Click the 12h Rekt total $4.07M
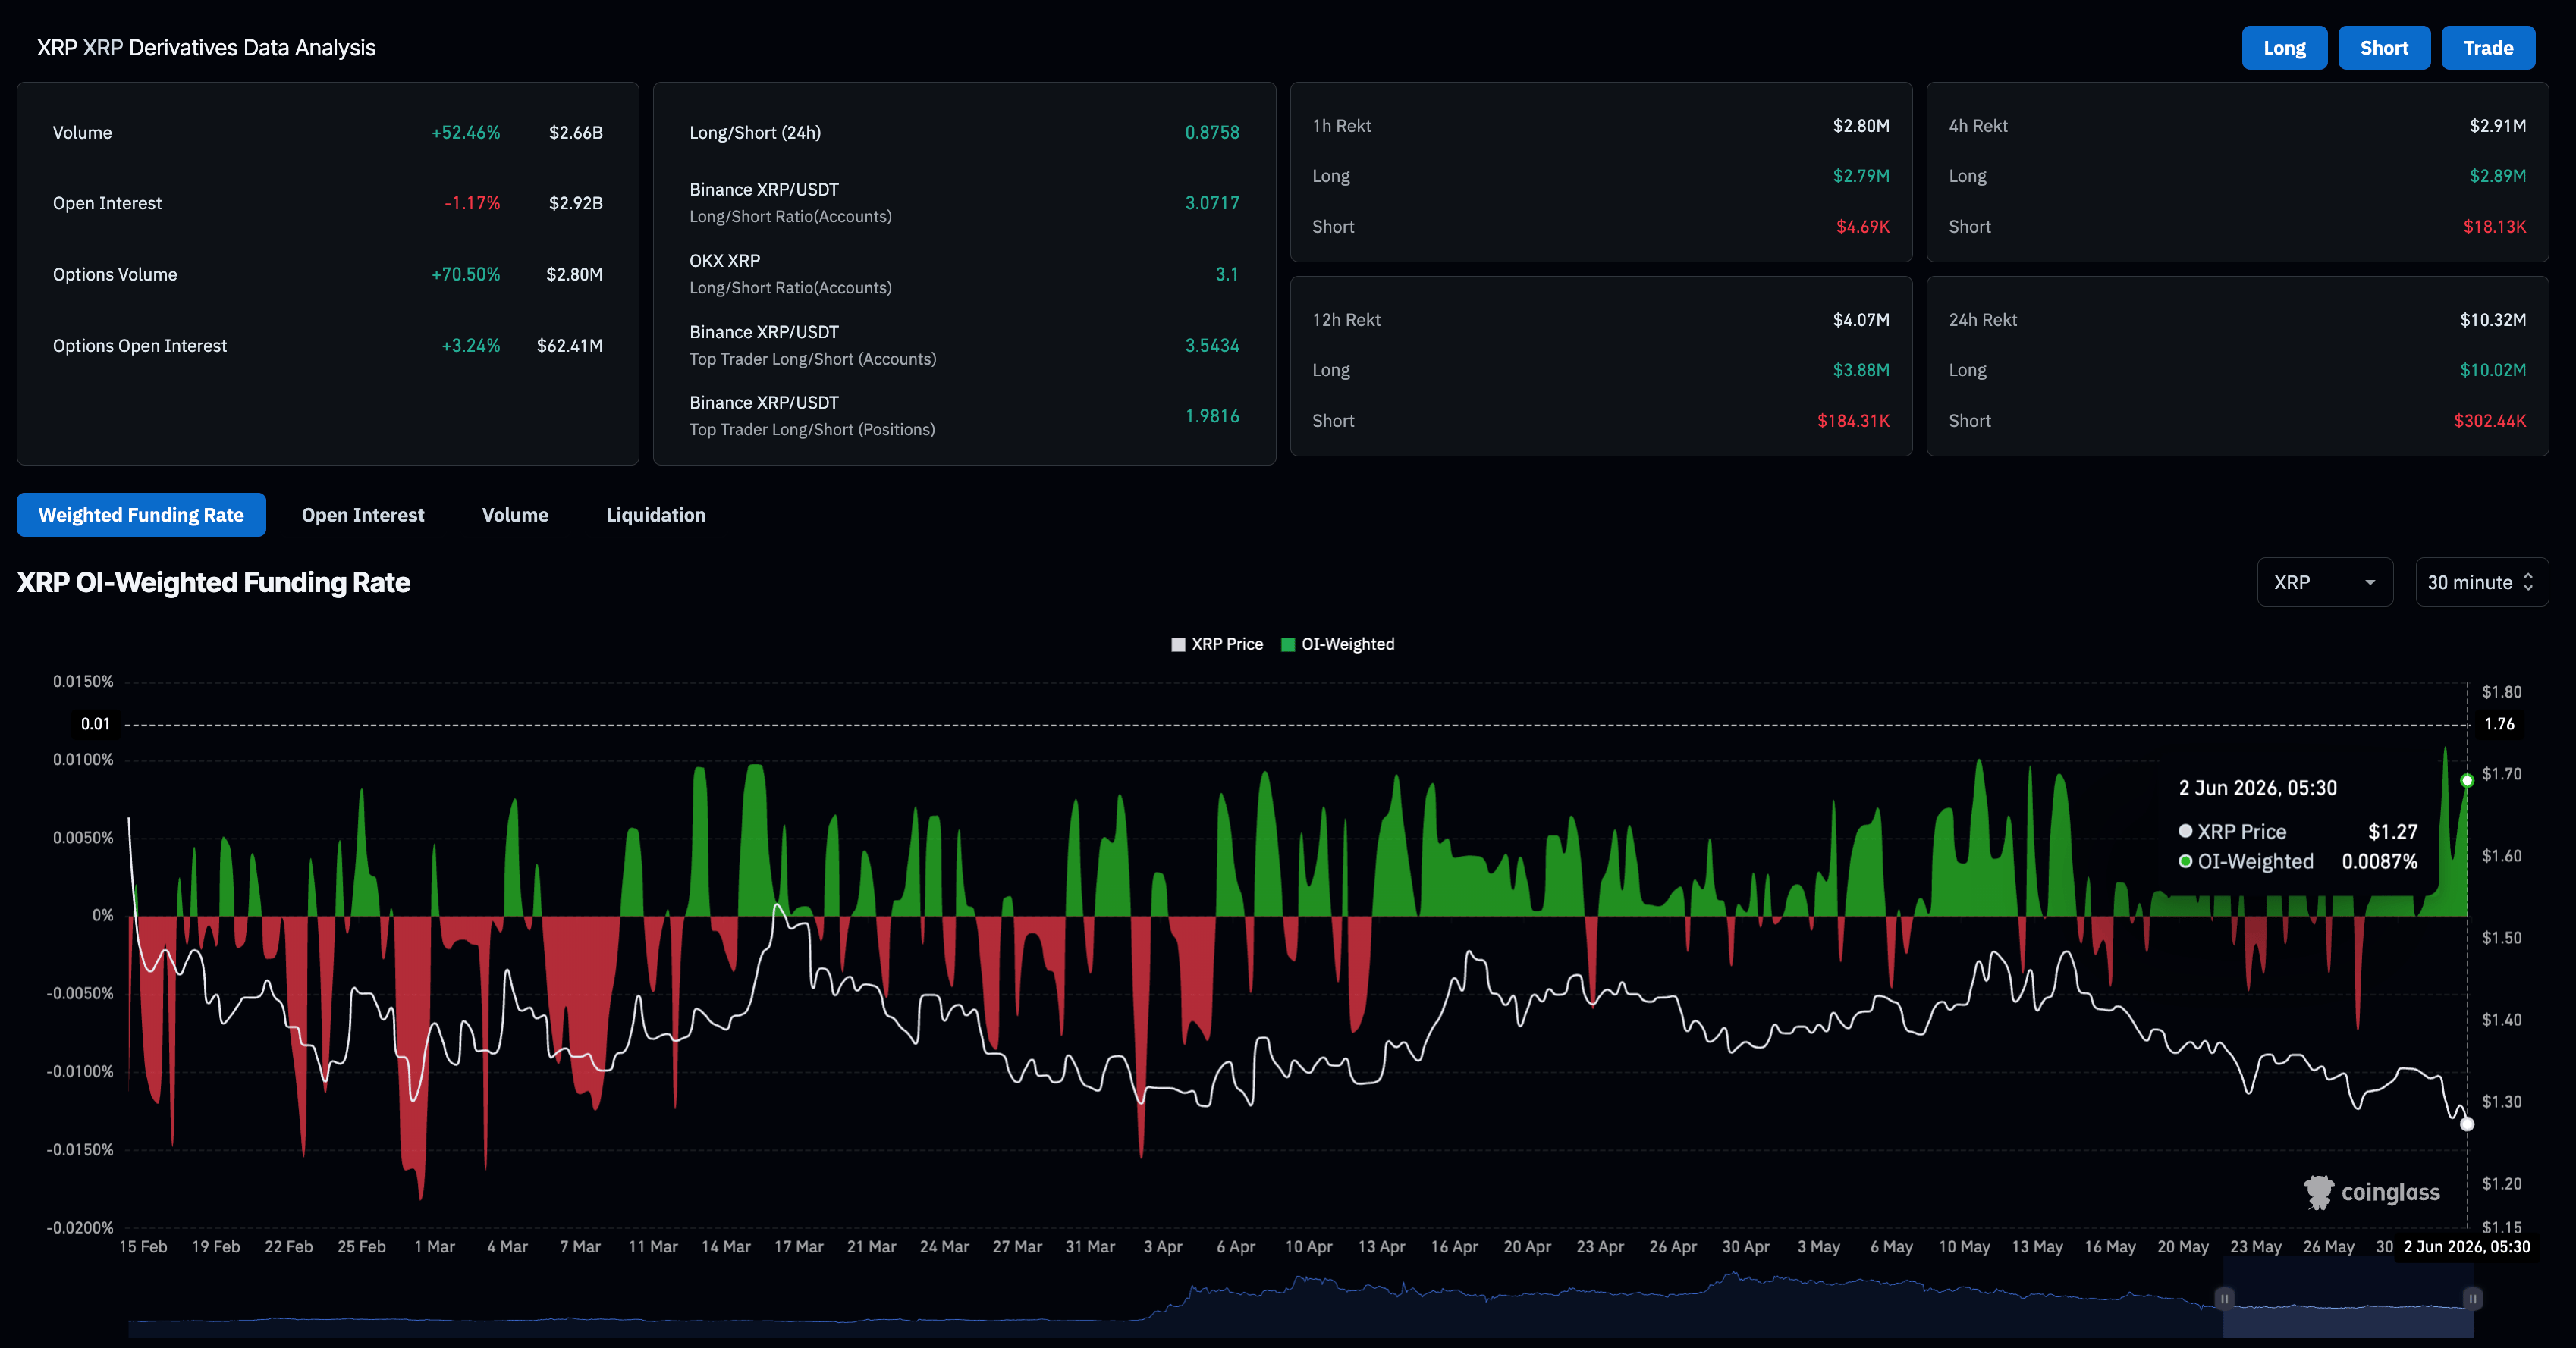 pyautogui.click(x=1861, y=320)
